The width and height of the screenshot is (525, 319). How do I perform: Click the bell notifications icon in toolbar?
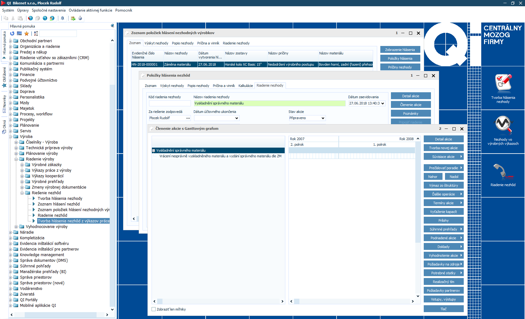coord(62,18)
